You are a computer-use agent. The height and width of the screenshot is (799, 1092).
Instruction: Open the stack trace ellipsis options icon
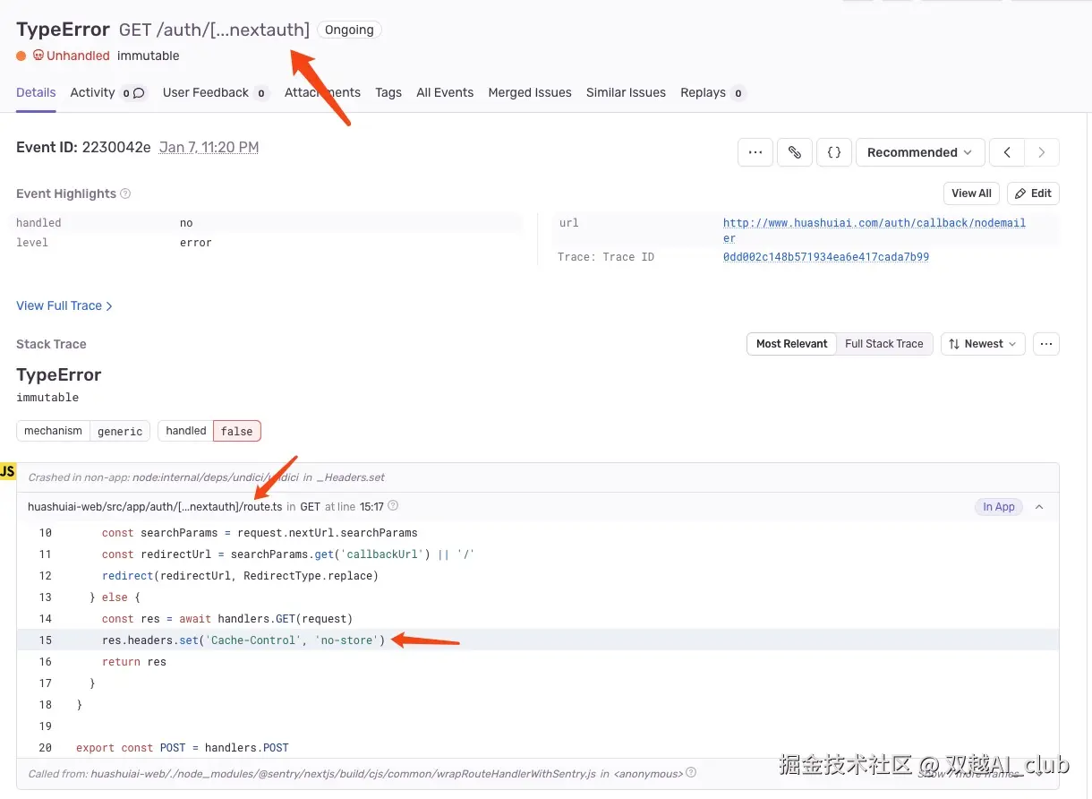1045,343
